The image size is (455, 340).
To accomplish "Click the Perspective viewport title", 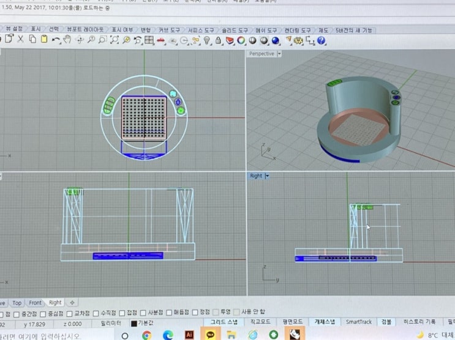I will coord(261,54).
